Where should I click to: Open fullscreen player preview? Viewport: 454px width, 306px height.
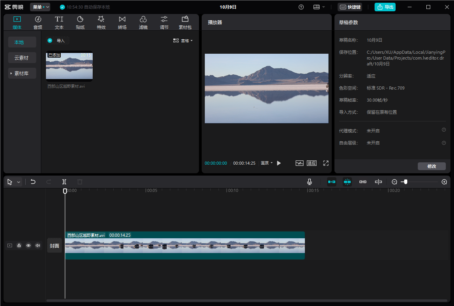pos(326,163)
